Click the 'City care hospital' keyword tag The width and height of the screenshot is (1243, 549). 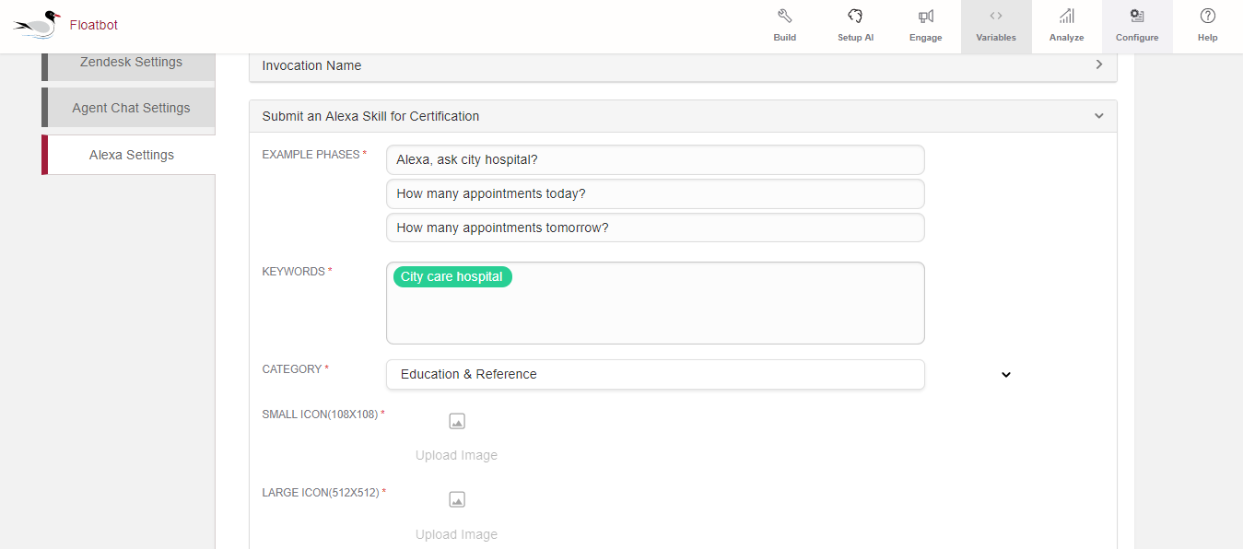coord(451,276)
